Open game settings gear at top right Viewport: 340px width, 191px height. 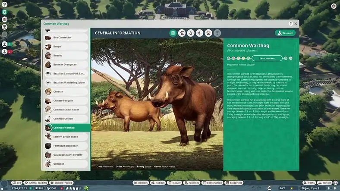point(334,6)
